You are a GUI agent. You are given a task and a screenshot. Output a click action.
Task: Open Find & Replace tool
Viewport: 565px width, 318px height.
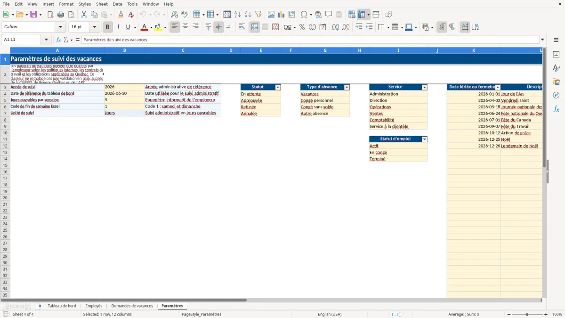[174, 15]
